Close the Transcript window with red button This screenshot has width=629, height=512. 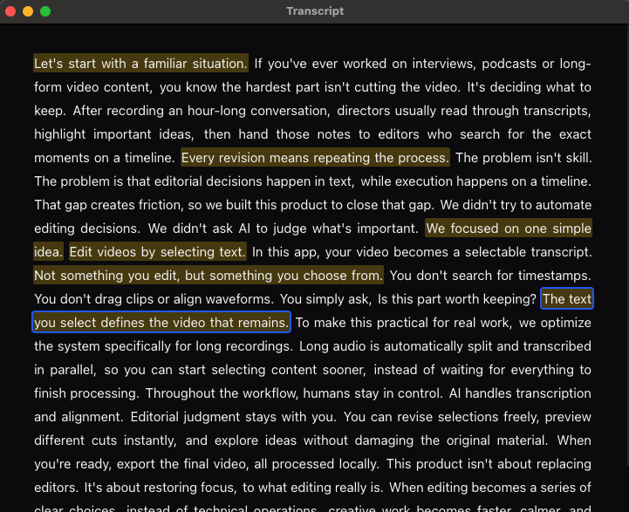pos(11,11)
